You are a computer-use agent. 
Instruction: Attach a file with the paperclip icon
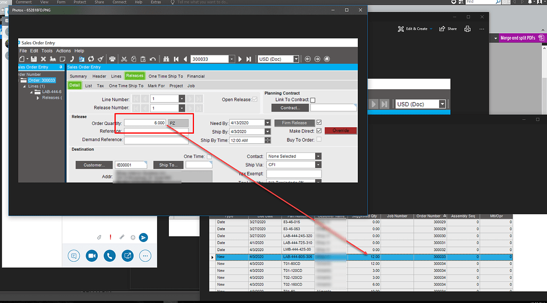coord(99,237)
